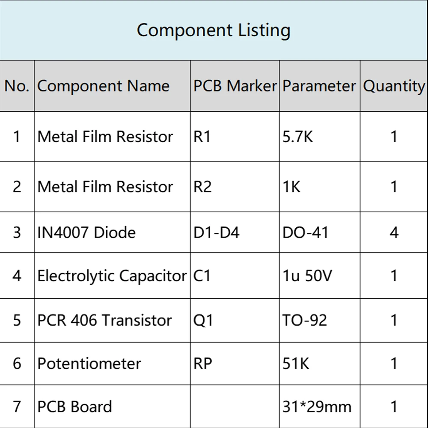The image size is (428, 428).
Task: Click the R1 PCB marker cell
Action: click(x=235, y=137)
